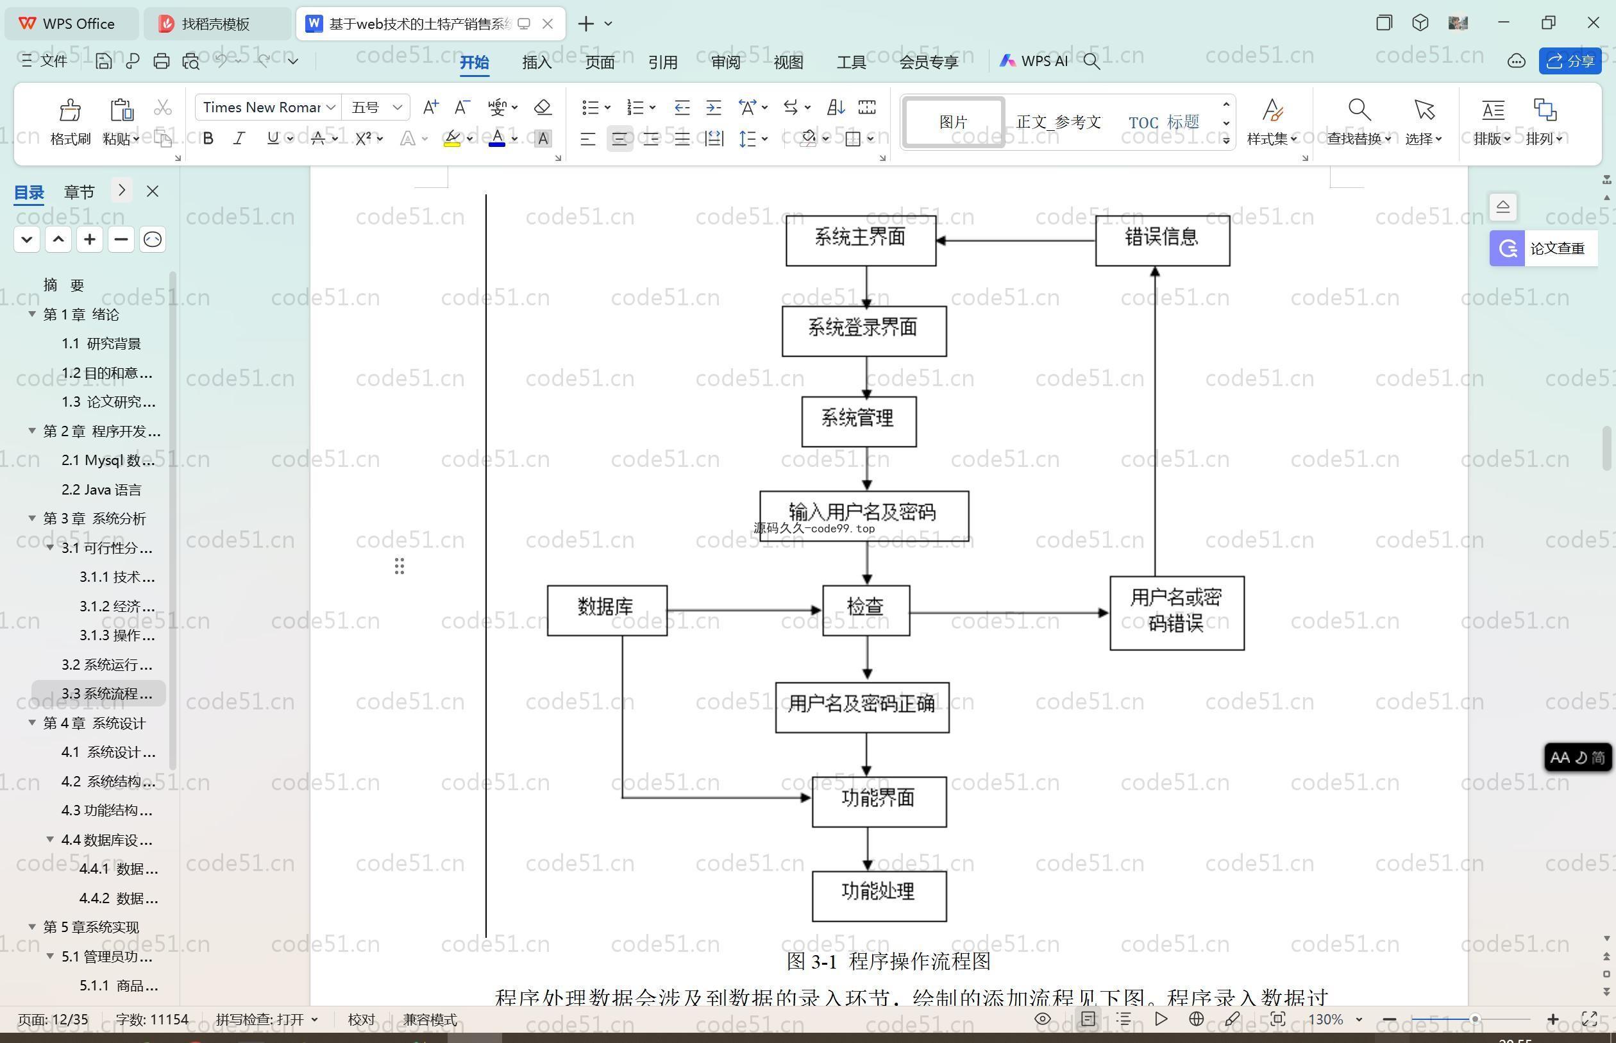
Task: Open the zoom percentage dropdown at 130%
Action: click(1359, 1019)
